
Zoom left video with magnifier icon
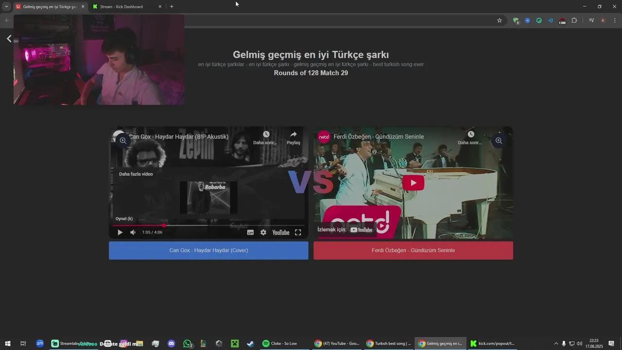click(x=123, y=140)
